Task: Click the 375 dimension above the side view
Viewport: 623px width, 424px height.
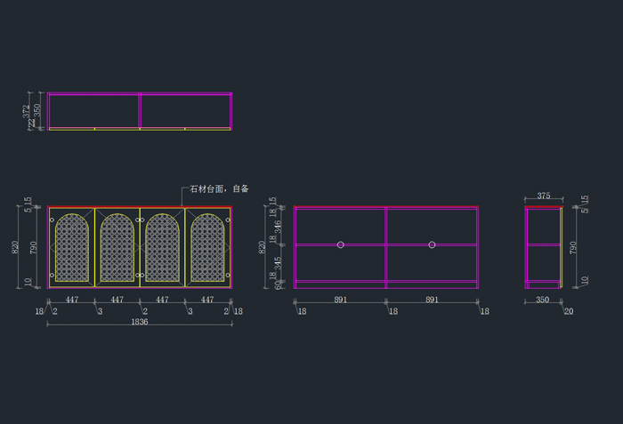Action: (x=544, y=196)
